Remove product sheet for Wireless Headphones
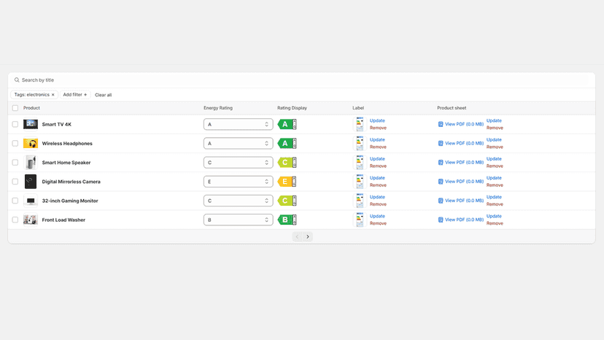 click(495, 147)
